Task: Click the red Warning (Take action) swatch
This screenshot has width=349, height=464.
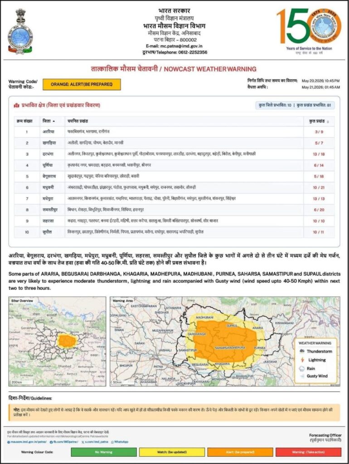Action: pos(308,452)
